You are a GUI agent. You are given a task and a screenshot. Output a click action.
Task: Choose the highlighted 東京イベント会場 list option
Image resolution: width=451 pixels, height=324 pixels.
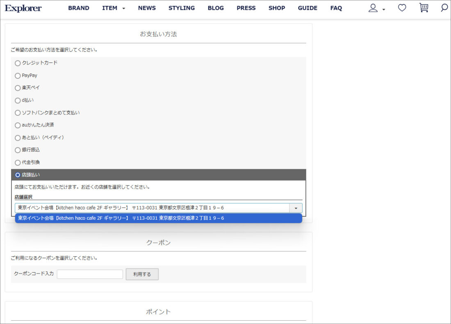pos(159,218)
